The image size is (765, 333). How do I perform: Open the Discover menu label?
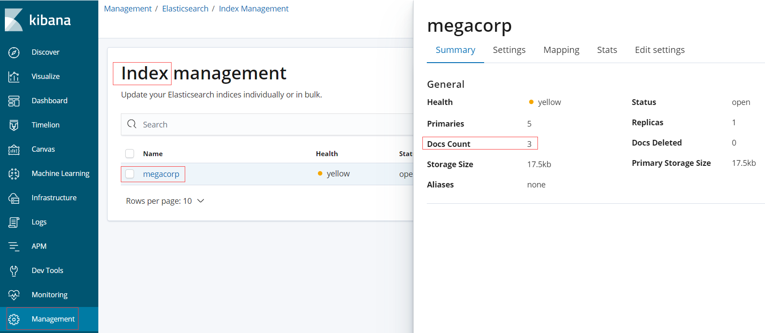click(x=45, y=52)
